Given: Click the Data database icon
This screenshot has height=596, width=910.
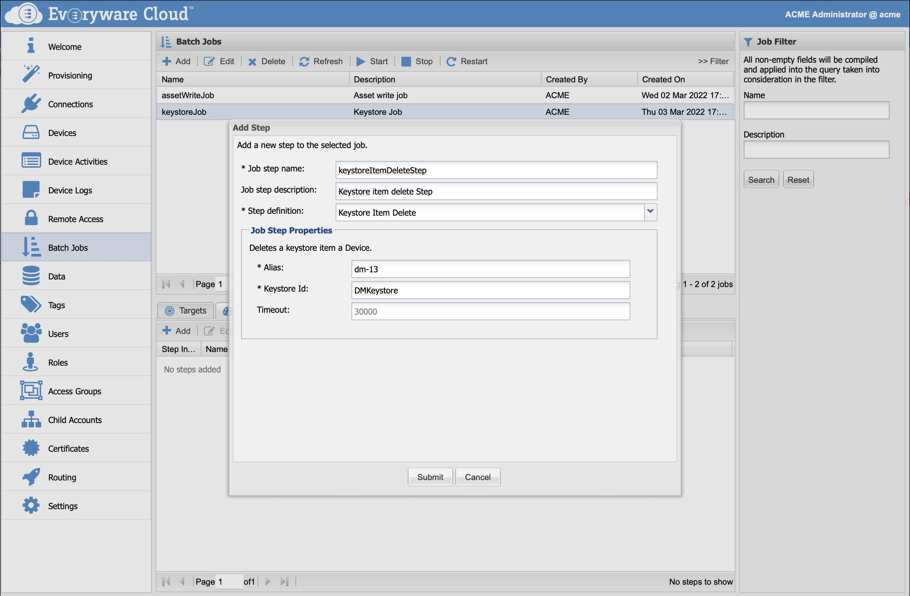Looking at the screenshot, I should pyautogui.click(x=31, y=275).
